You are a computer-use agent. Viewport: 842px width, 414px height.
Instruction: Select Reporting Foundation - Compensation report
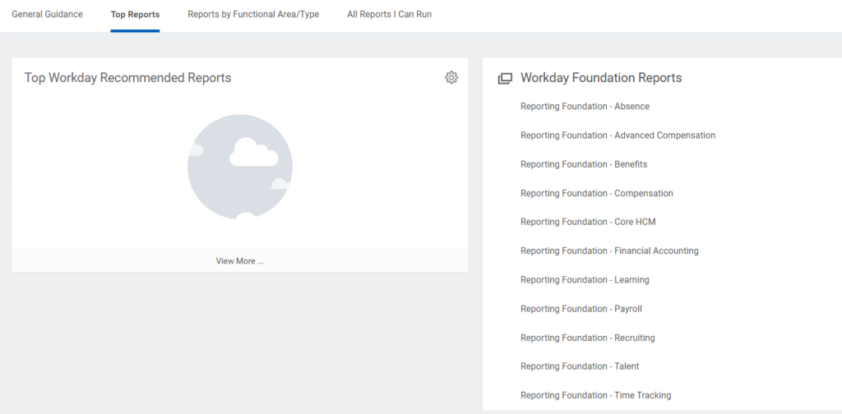coord(597,193)
